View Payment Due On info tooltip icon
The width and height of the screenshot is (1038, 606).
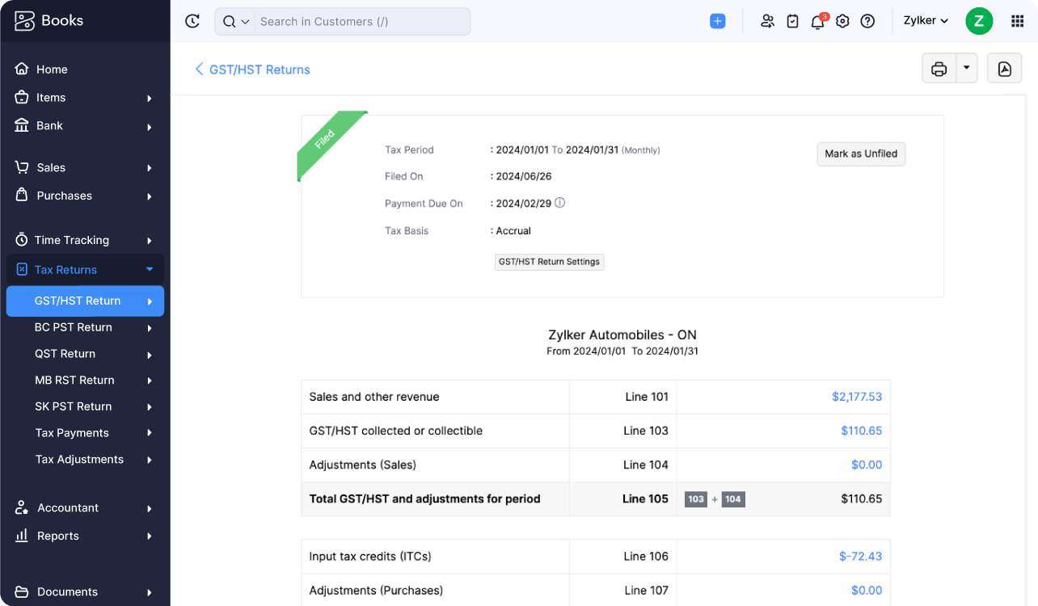click(x=560, y=203)
